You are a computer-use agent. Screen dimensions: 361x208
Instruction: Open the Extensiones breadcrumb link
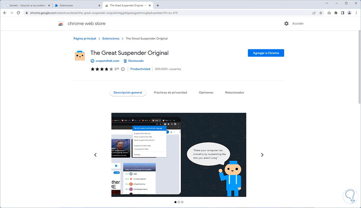[111, 38]
